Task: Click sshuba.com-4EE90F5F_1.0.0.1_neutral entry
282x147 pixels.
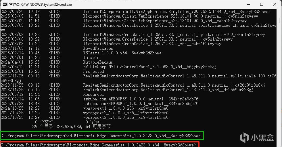Action: (141, 104)
